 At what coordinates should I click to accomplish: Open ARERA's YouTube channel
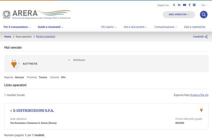coord(185,5)
